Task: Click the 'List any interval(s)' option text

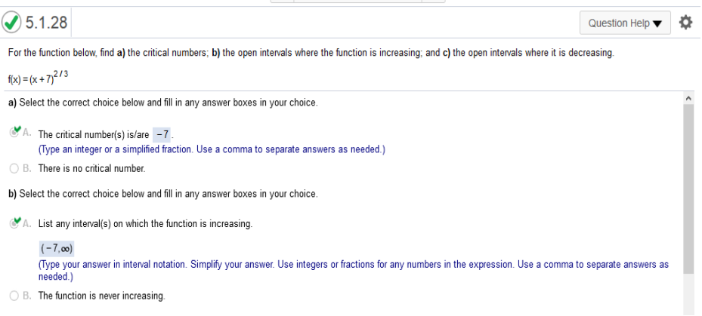Action: point(146,223)
